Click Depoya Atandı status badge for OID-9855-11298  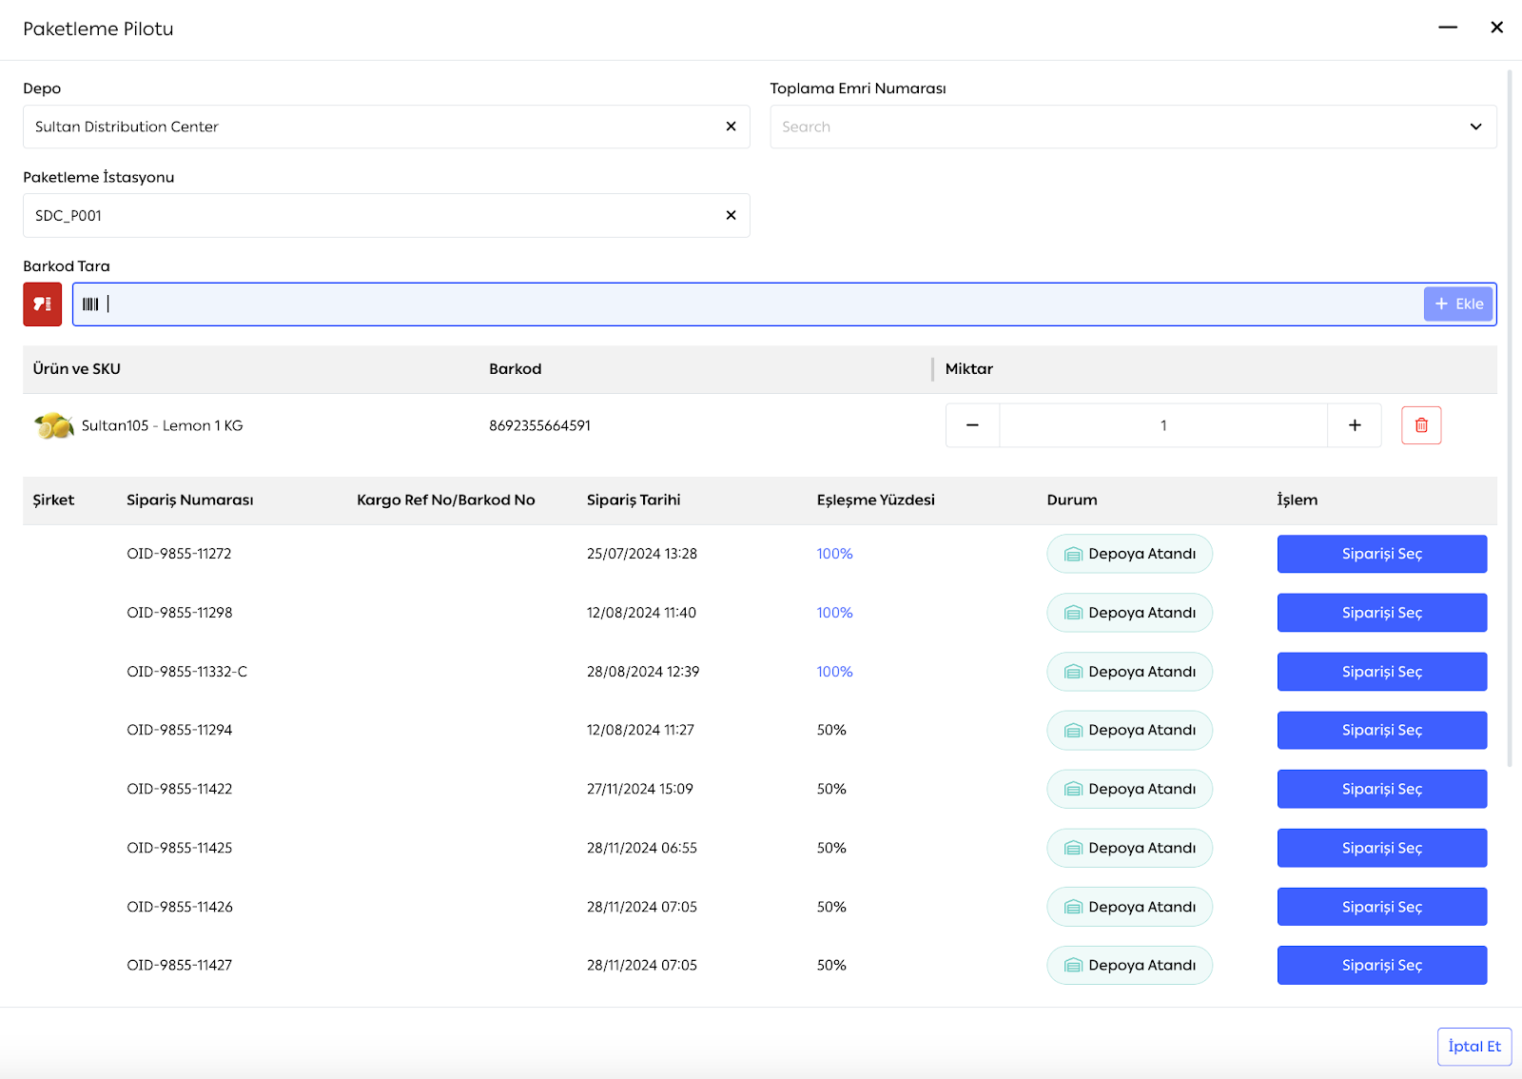coord(1129,613)
